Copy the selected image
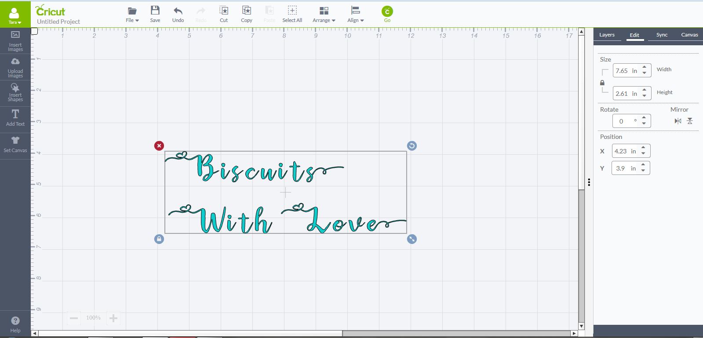This screenshot has width=703, height=338. pos(247,15)
